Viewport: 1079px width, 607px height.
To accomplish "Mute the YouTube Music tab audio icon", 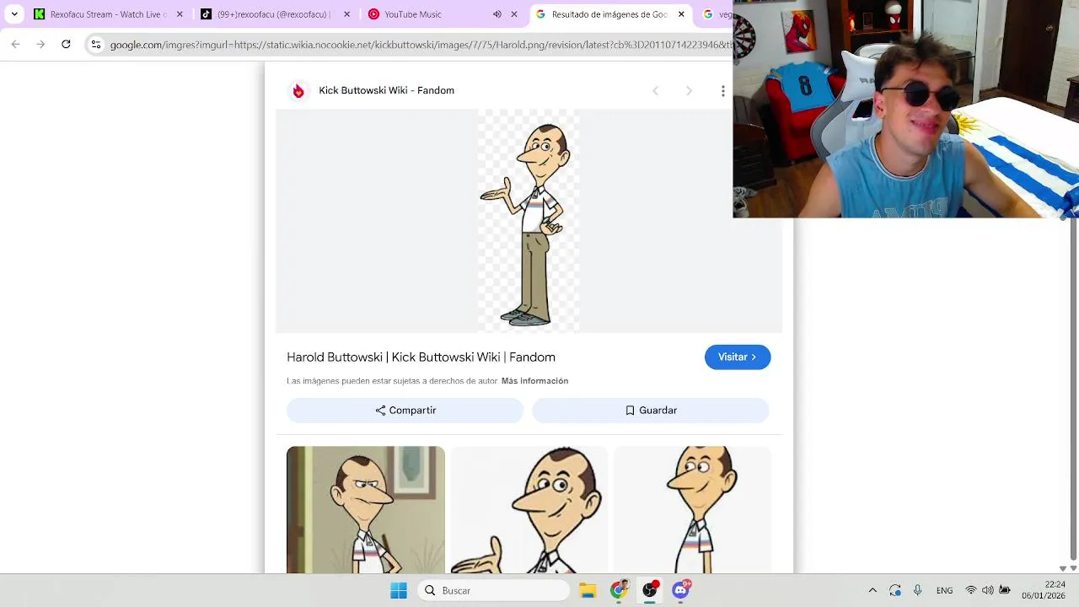I will 497,14.
